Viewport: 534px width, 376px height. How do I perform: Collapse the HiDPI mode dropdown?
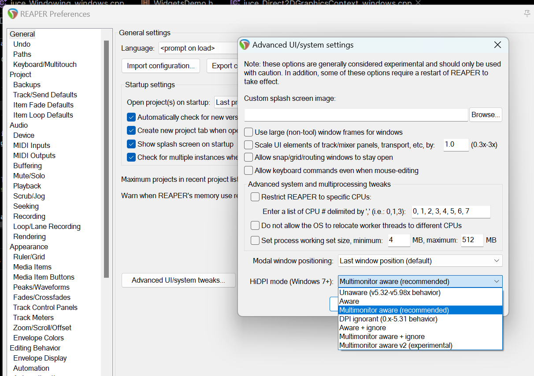point(420,281)
